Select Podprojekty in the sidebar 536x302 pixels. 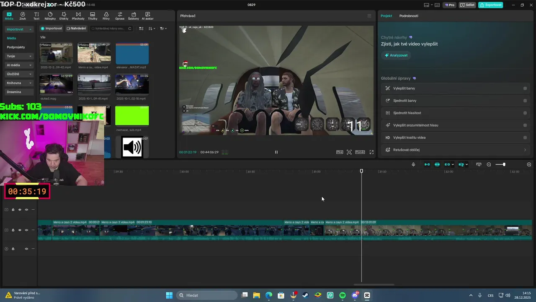(x=16, y=47)
